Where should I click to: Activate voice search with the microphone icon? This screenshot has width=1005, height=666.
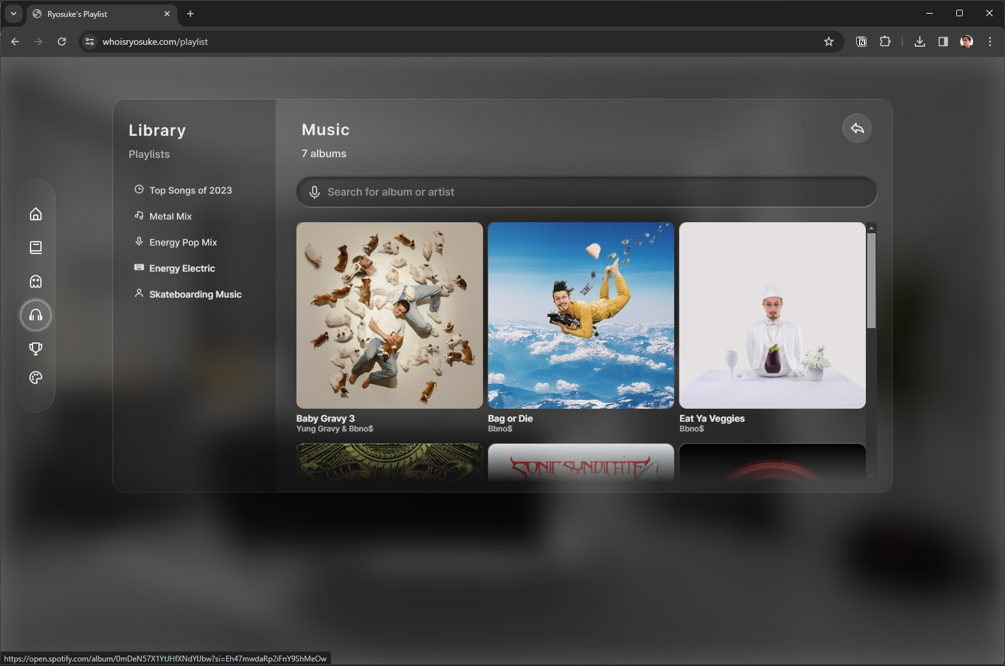pos(315,192)
